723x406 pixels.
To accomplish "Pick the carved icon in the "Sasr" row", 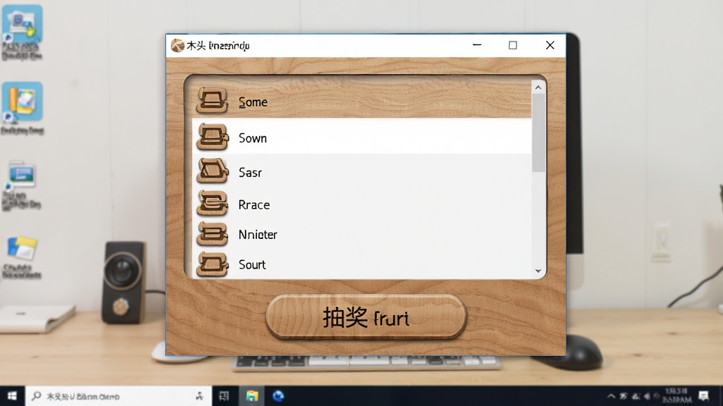I will tap(212, 171).
